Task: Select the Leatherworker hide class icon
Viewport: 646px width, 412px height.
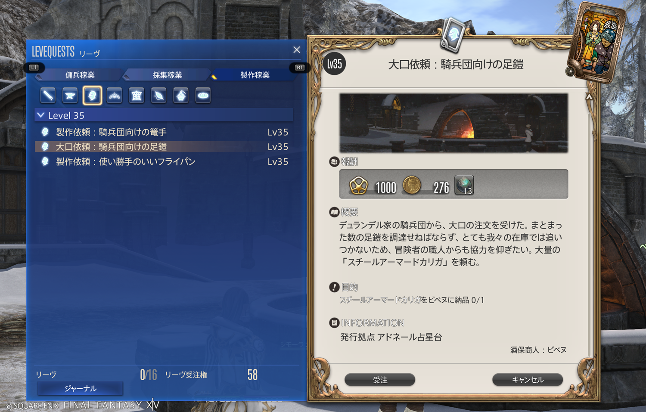Action: pos(137,95)
